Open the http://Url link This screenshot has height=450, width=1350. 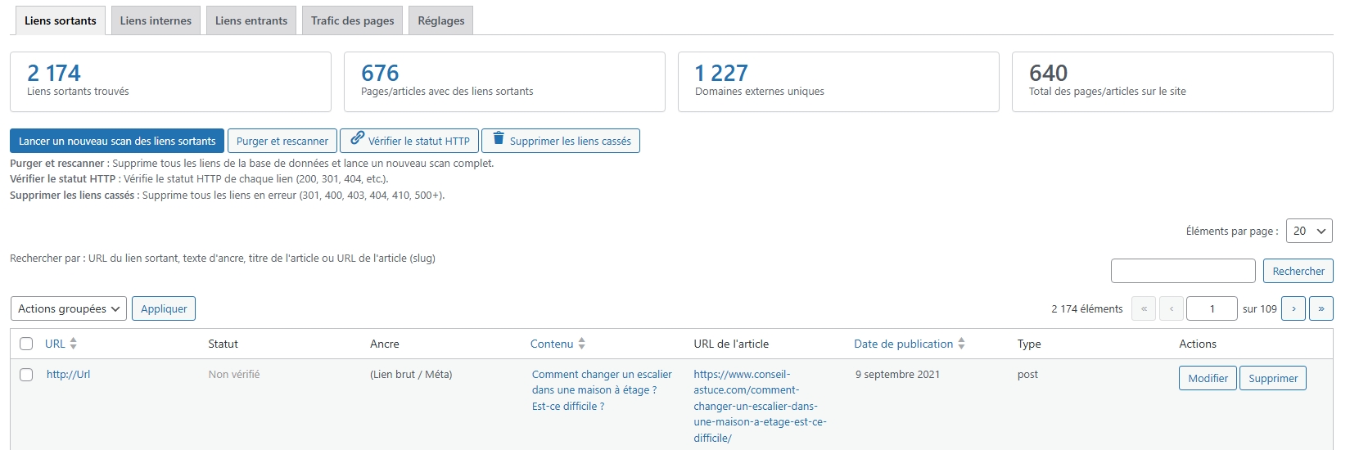[68, 374]
